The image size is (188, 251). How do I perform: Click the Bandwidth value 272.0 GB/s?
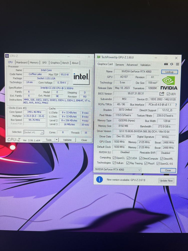[164, 126]
